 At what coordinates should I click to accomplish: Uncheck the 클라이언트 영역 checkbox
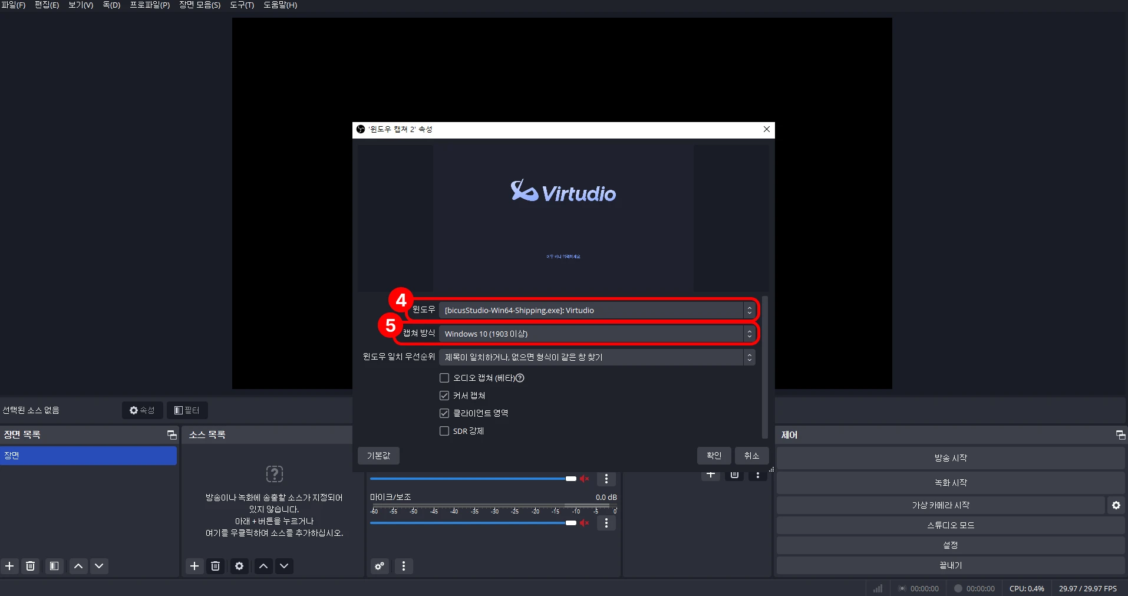pos(444,413)
